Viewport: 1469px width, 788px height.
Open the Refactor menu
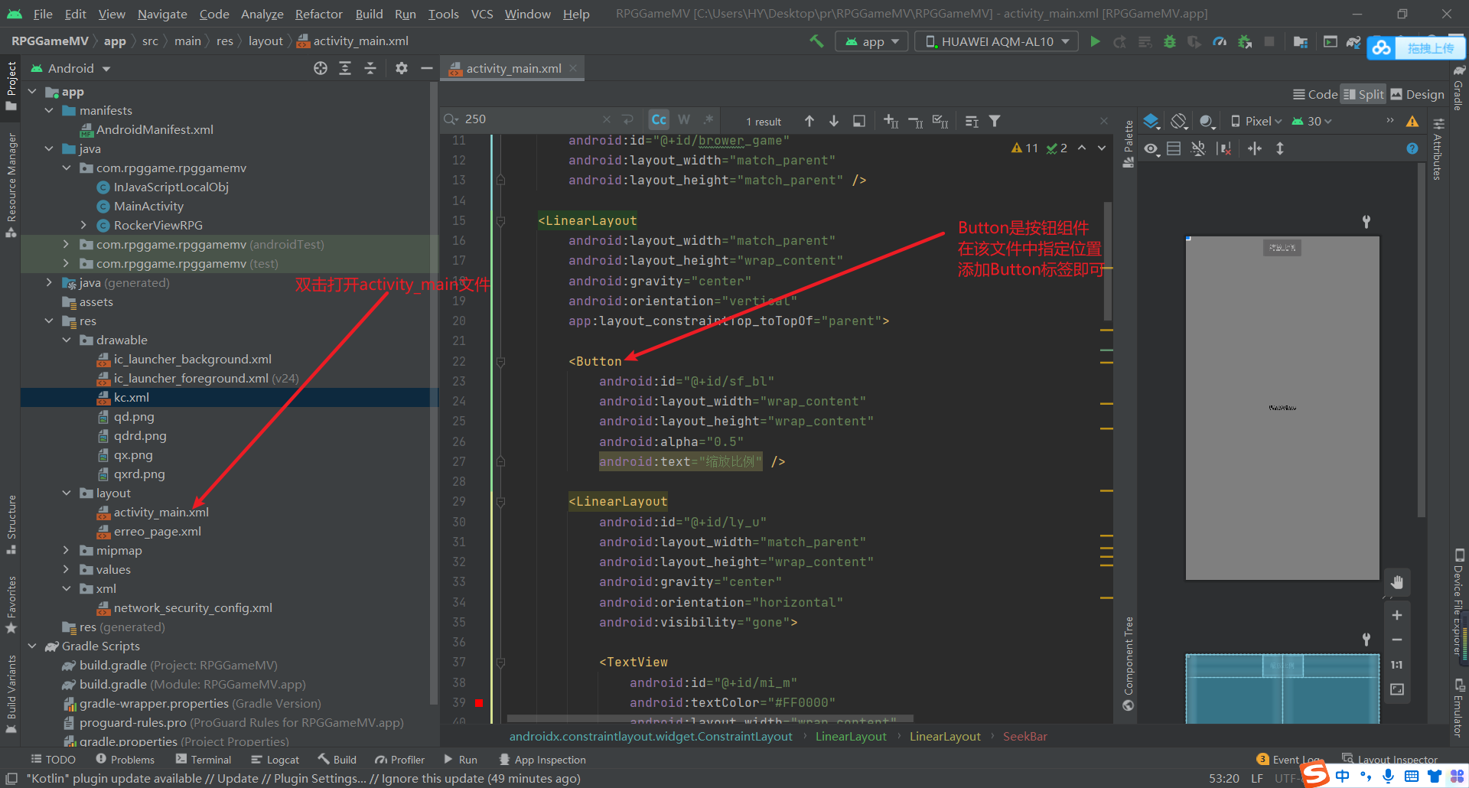point(318,14)
